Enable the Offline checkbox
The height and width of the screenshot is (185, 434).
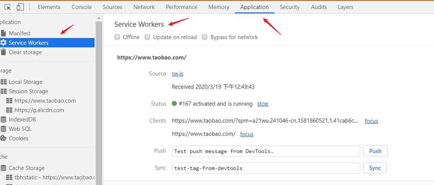click(118, 37)
